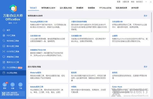Open the Adobe配色工具 link
Viewport: 153px width, 99px height.
tap(36, 87)
